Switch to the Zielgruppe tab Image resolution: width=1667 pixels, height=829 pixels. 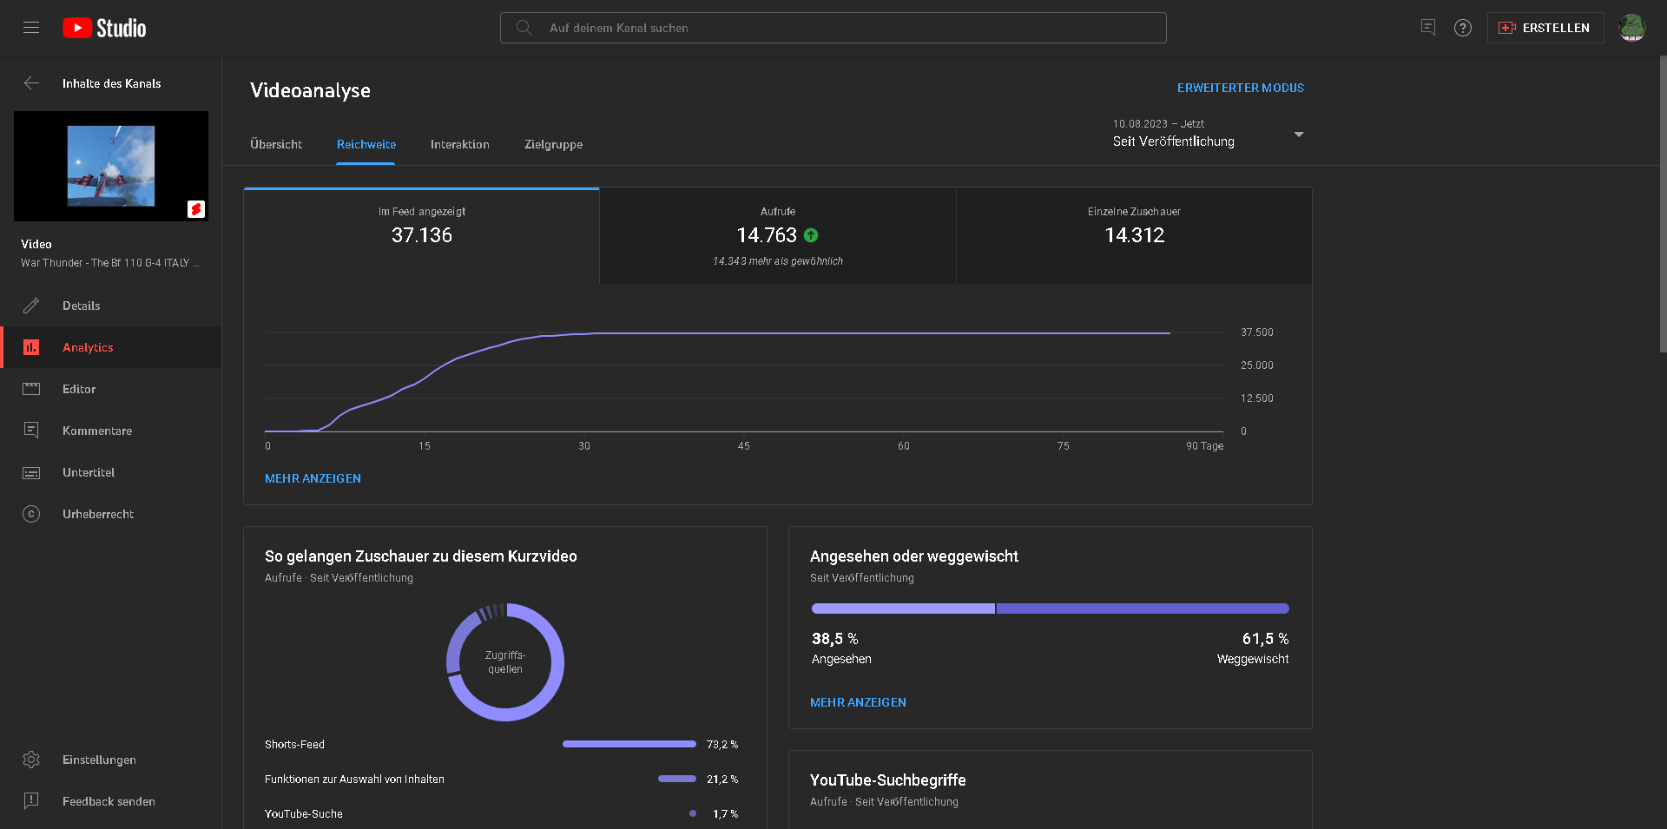553,144
